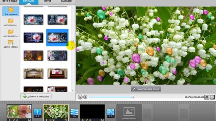
Task: Click the edit pencil on slide 1
Action: tap(14, 120)
